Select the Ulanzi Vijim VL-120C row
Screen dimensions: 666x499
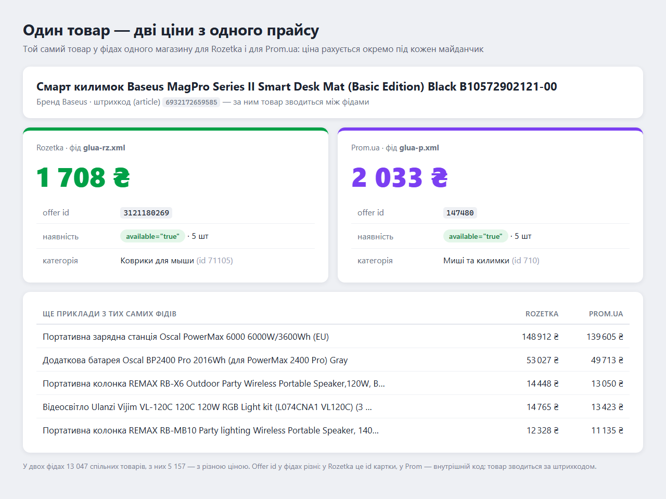[x=333, y=407]
